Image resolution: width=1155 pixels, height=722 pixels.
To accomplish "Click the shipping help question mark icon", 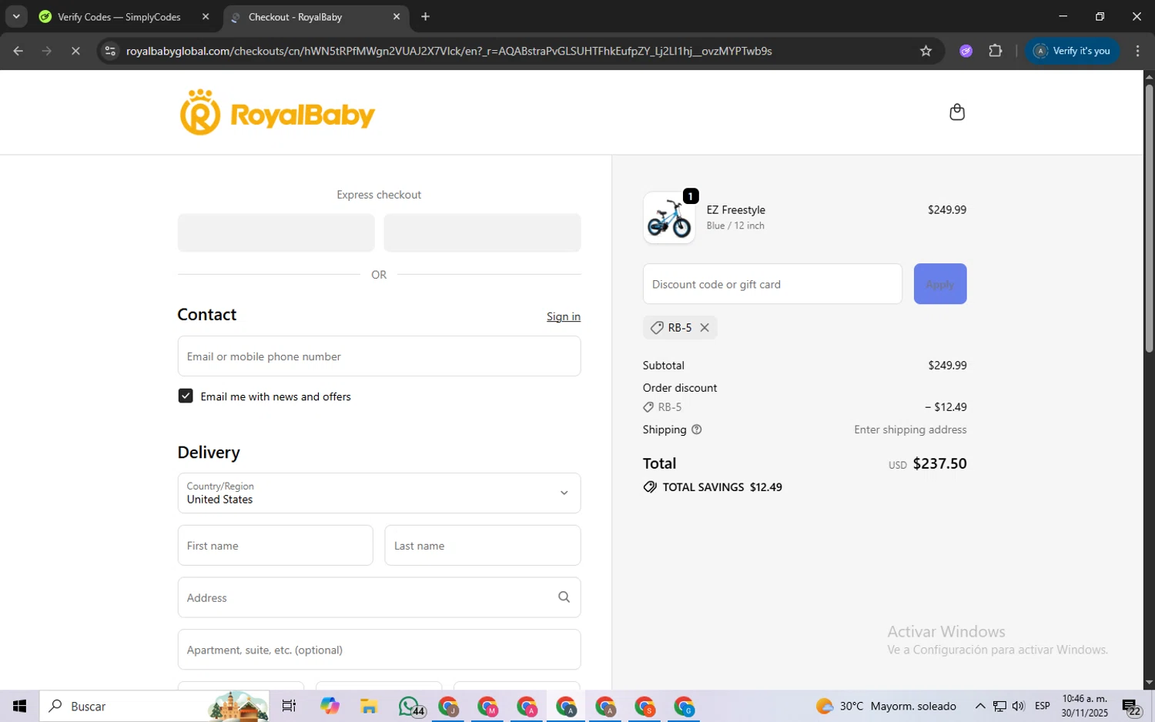I will [x=697, y=430].
